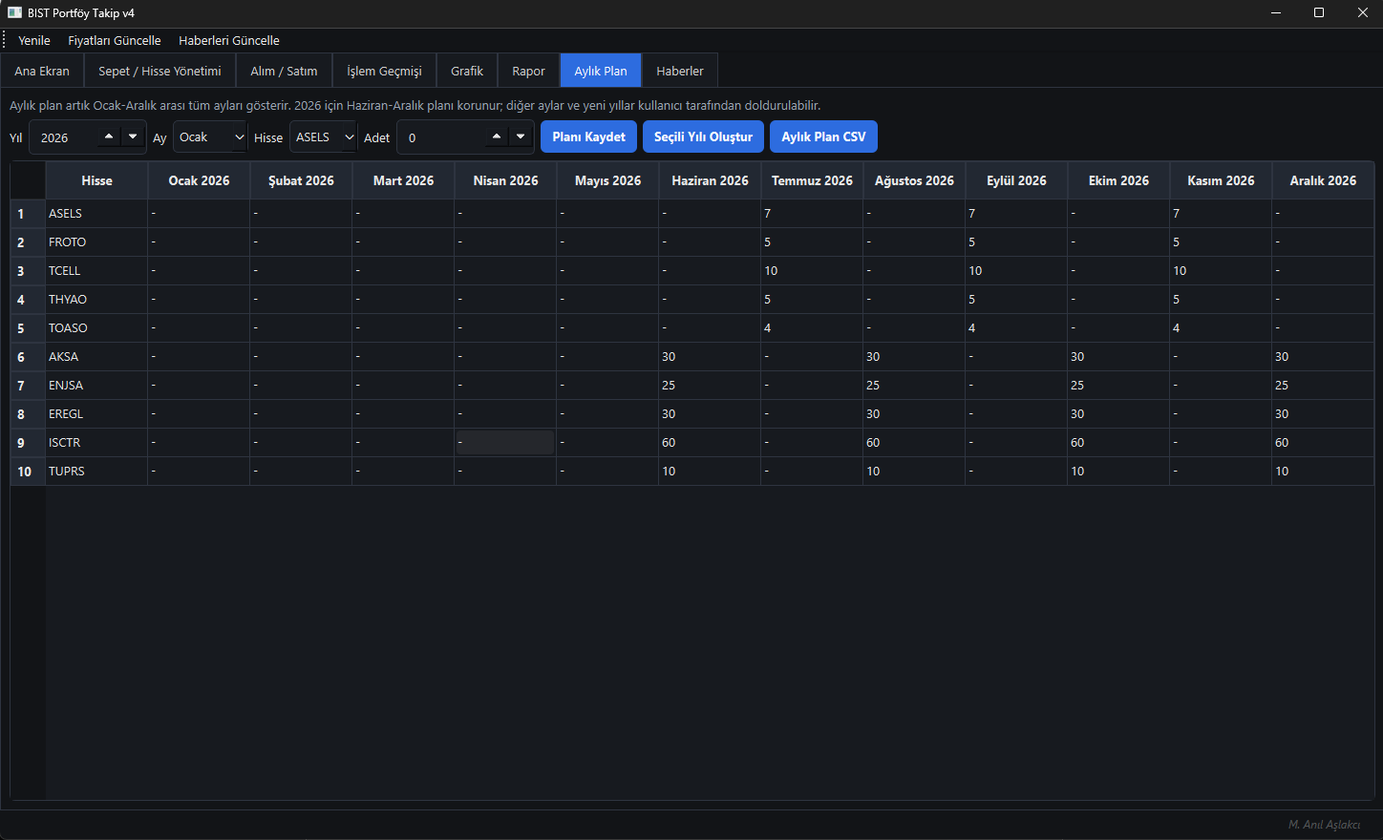Select the FROTO stock name cell
Screen dimensions: 1383x840
click(96, 242)
